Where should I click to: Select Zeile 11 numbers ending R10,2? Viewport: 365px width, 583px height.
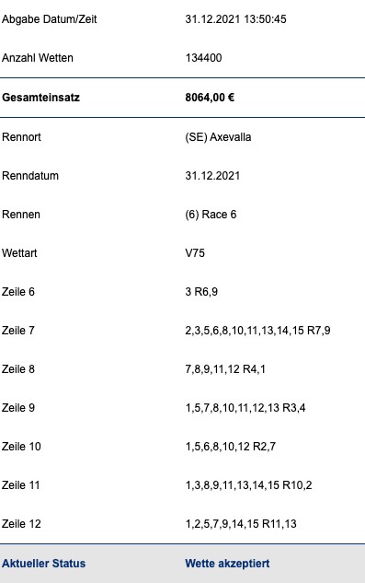249,485
